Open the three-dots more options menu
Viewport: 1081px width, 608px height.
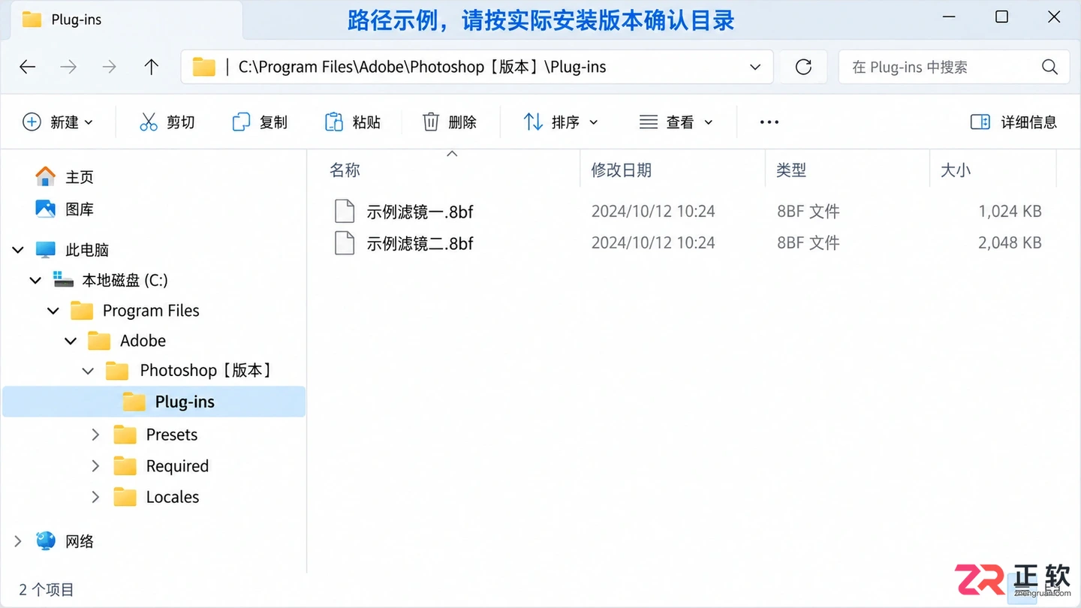pos(769,122)
